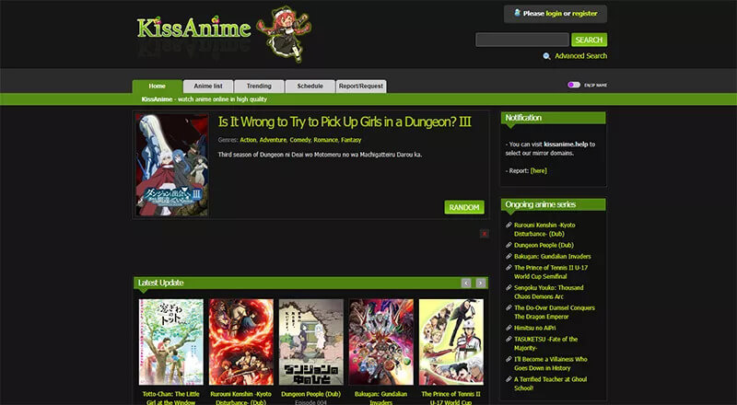
Task: Click link icon beside Sengoku Youko entry
Action: 509,287
